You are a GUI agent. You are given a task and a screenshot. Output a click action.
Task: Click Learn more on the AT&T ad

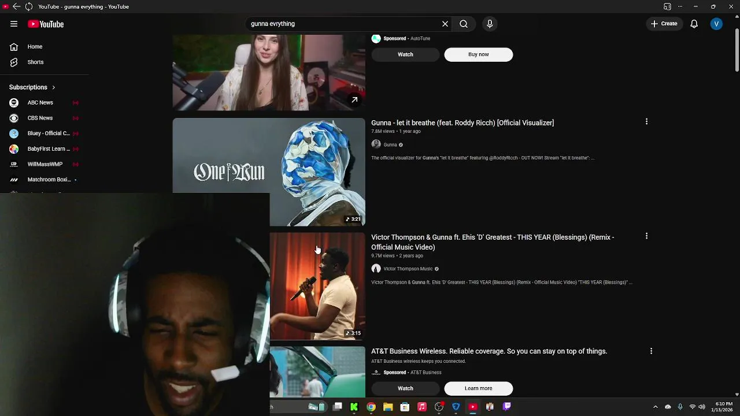point(478,388)
